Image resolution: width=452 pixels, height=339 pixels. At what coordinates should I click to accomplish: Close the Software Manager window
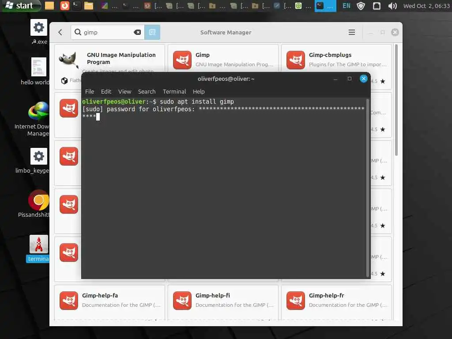[395, 32]
